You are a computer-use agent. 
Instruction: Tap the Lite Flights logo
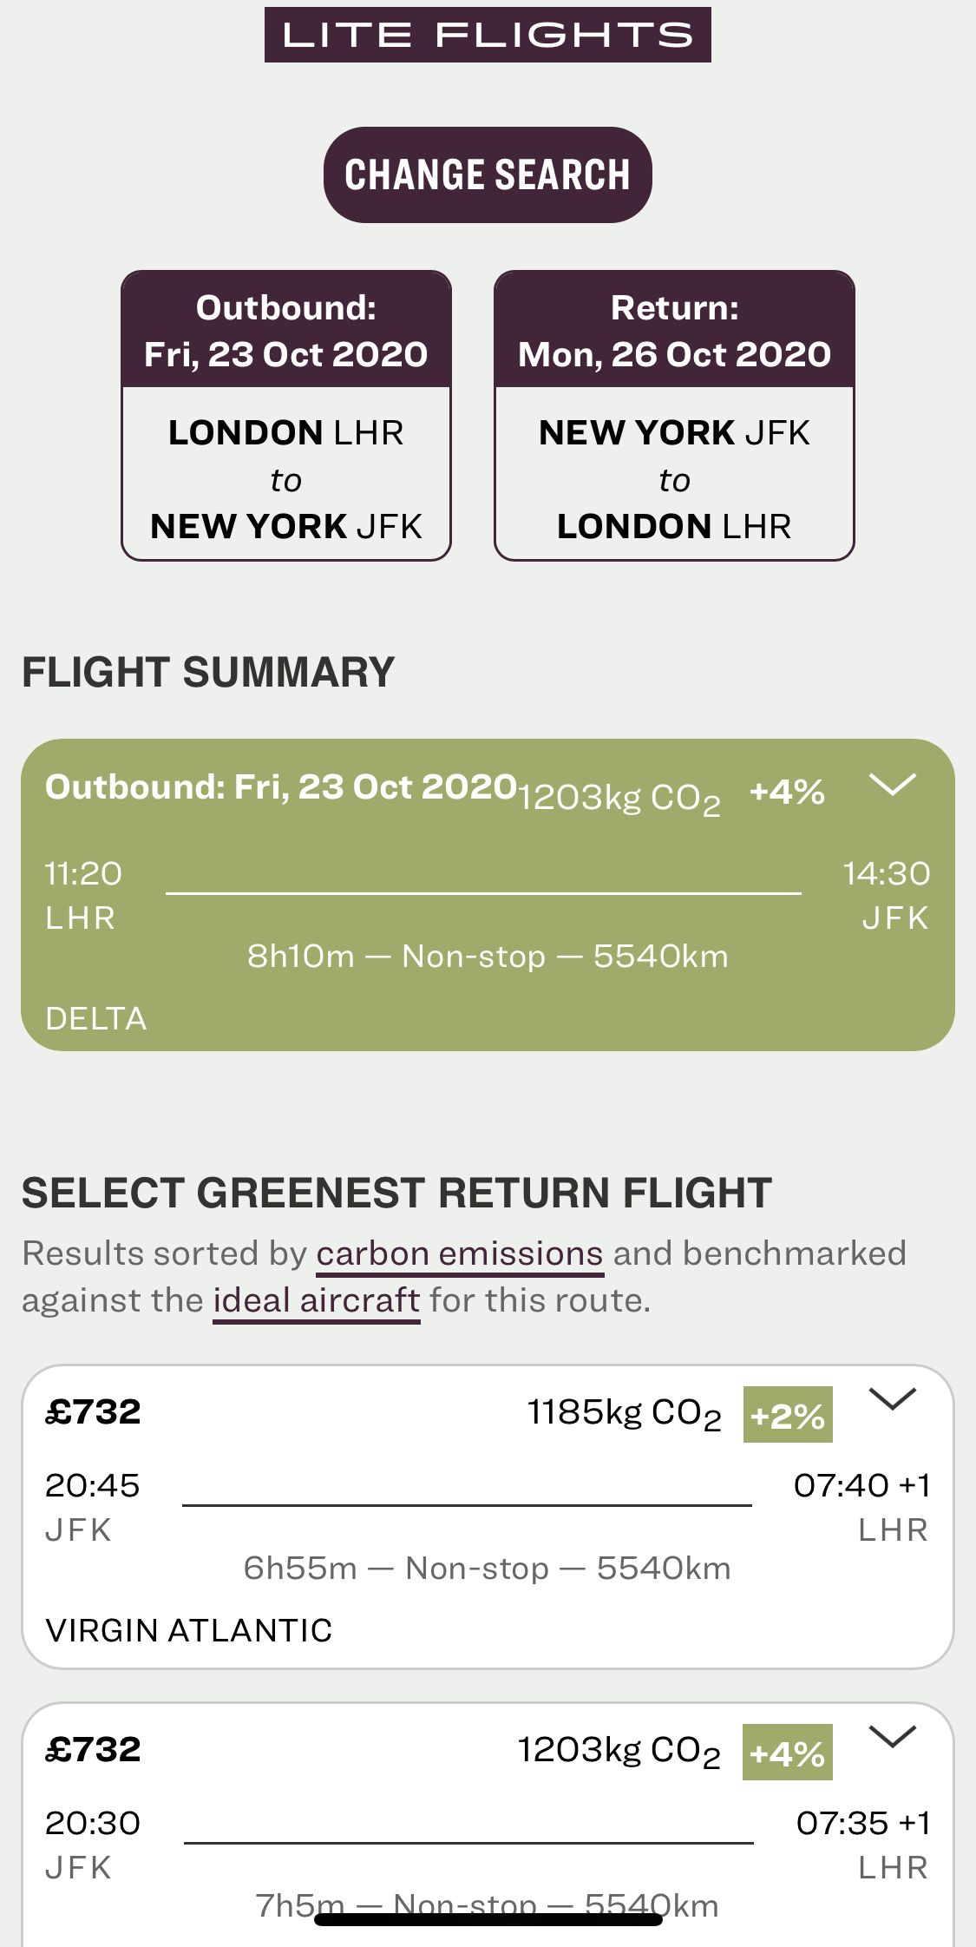click(488, 35)
